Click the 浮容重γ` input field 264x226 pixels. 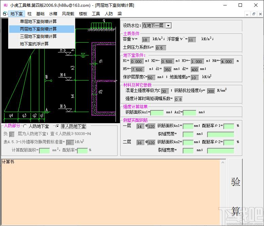coord(192,40)
